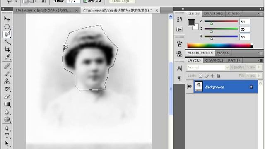Viewport: 265px width, 149px height.
Task: Select the Eraser tool
Action: (7, 96)
